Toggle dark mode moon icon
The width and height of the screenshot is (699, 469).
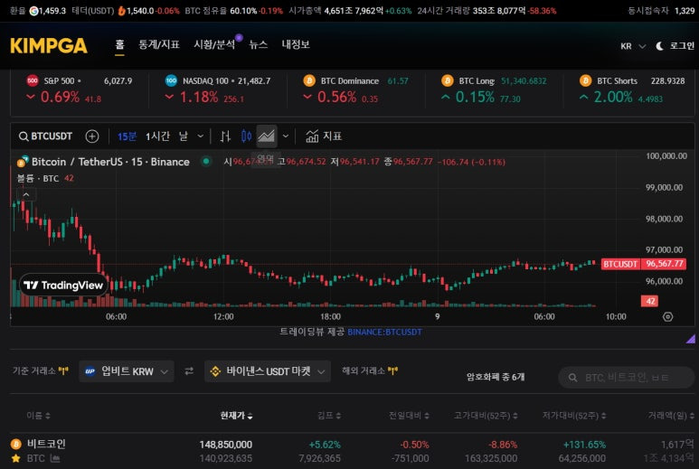coord(660,46)
